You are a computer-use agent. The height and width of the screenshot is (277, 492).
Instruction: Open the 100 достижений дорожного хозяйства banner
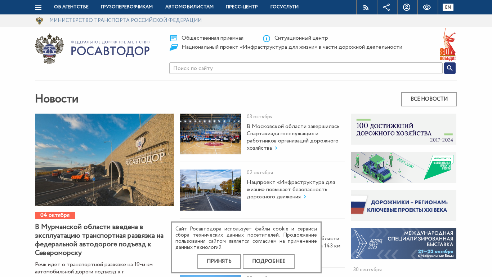(x=403, y=129)
